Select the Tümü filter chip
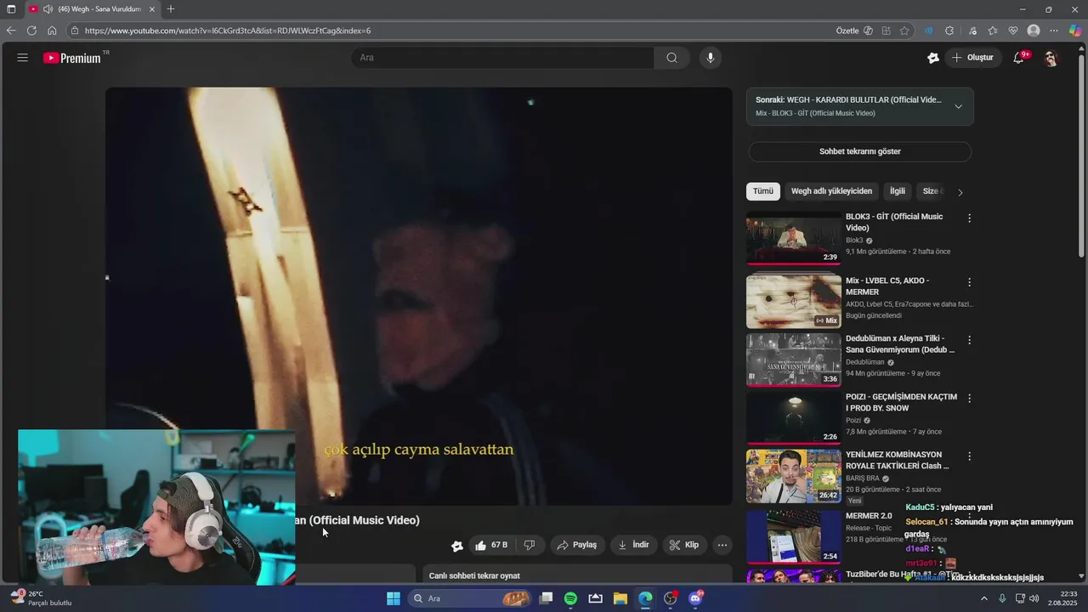The height and width of the screenshot is (612, 1088). pyautogui.click(x=763, y=191)
